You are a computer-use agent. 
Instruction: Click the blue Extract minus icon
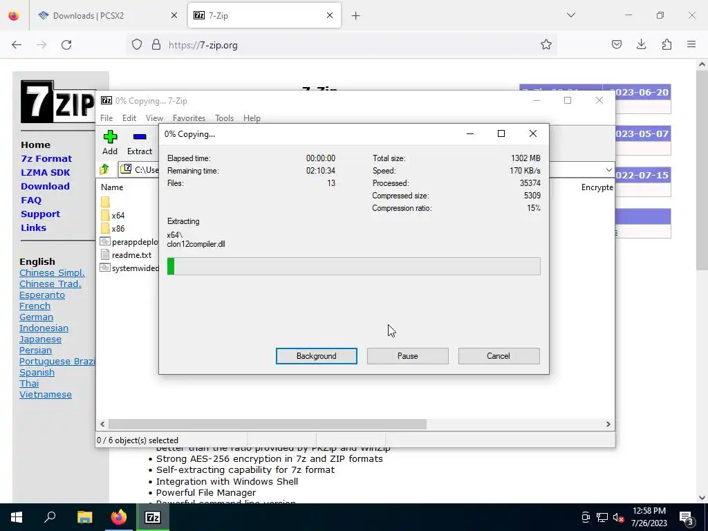[140, 136]
